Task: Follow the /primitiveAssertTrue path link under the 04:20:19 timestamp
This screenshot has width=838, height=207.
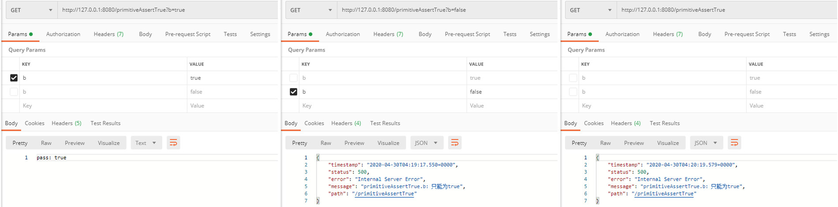Action: click(x=664, y=194)
